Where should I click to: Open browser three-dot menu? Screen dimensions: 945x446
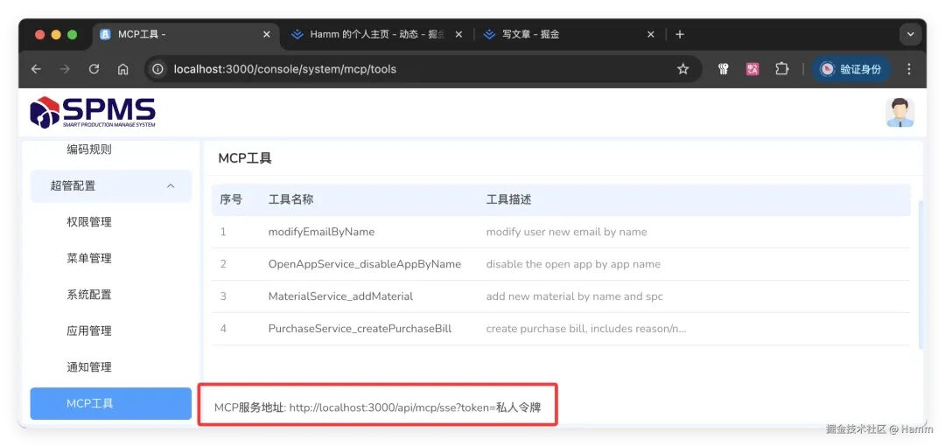(909, 69)
